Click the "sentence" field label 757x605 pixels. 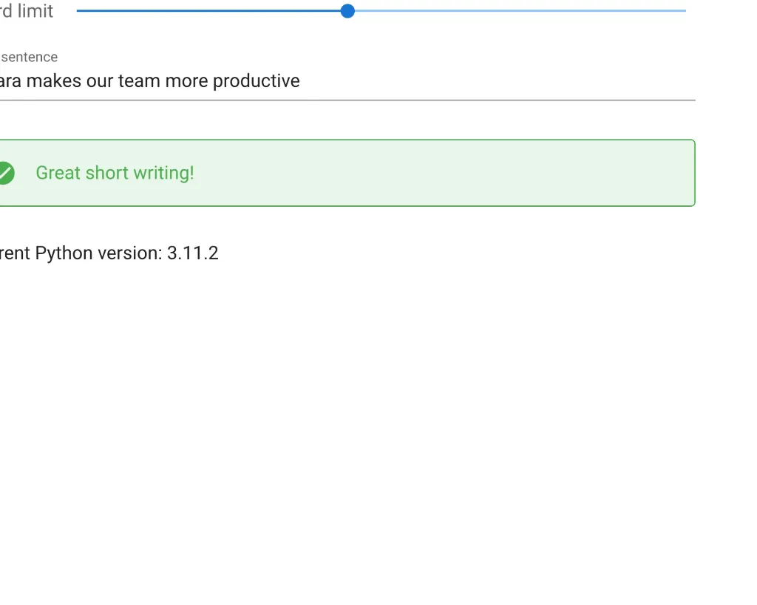click(30, 57)
